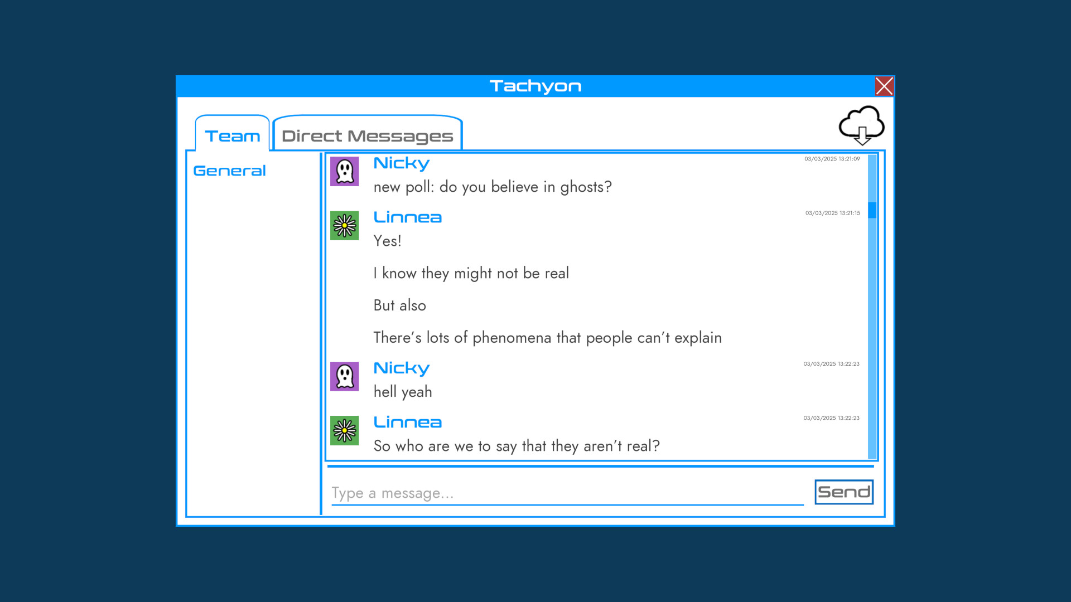The height and width of the screenshot is (602, 1071).
Task: Click Nicky's ghost avatar on the poll message
Action: pyautogui.click(x=344, y=172)
